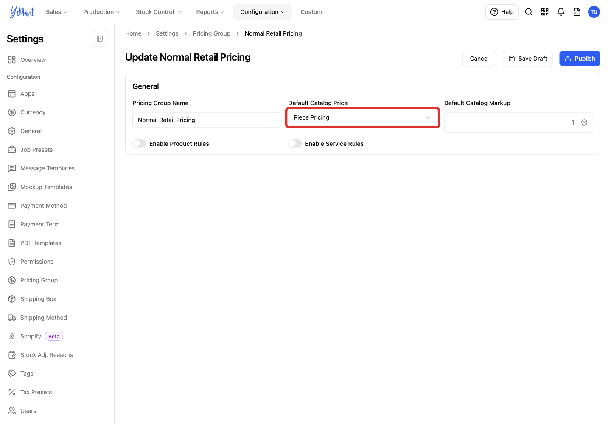Viewport: 611px width, 424px height.
Task: Expand the Stock Control menu
Action: point(158,12)
